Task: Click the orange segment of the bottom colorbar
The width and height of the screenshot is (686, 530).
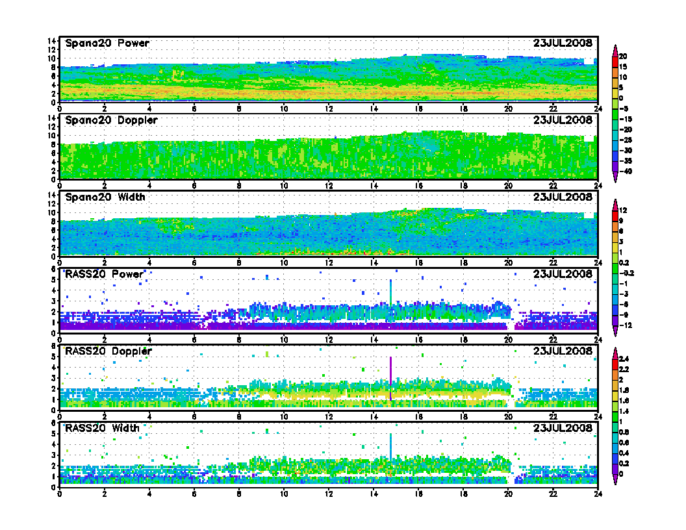Action: [615, 375]
